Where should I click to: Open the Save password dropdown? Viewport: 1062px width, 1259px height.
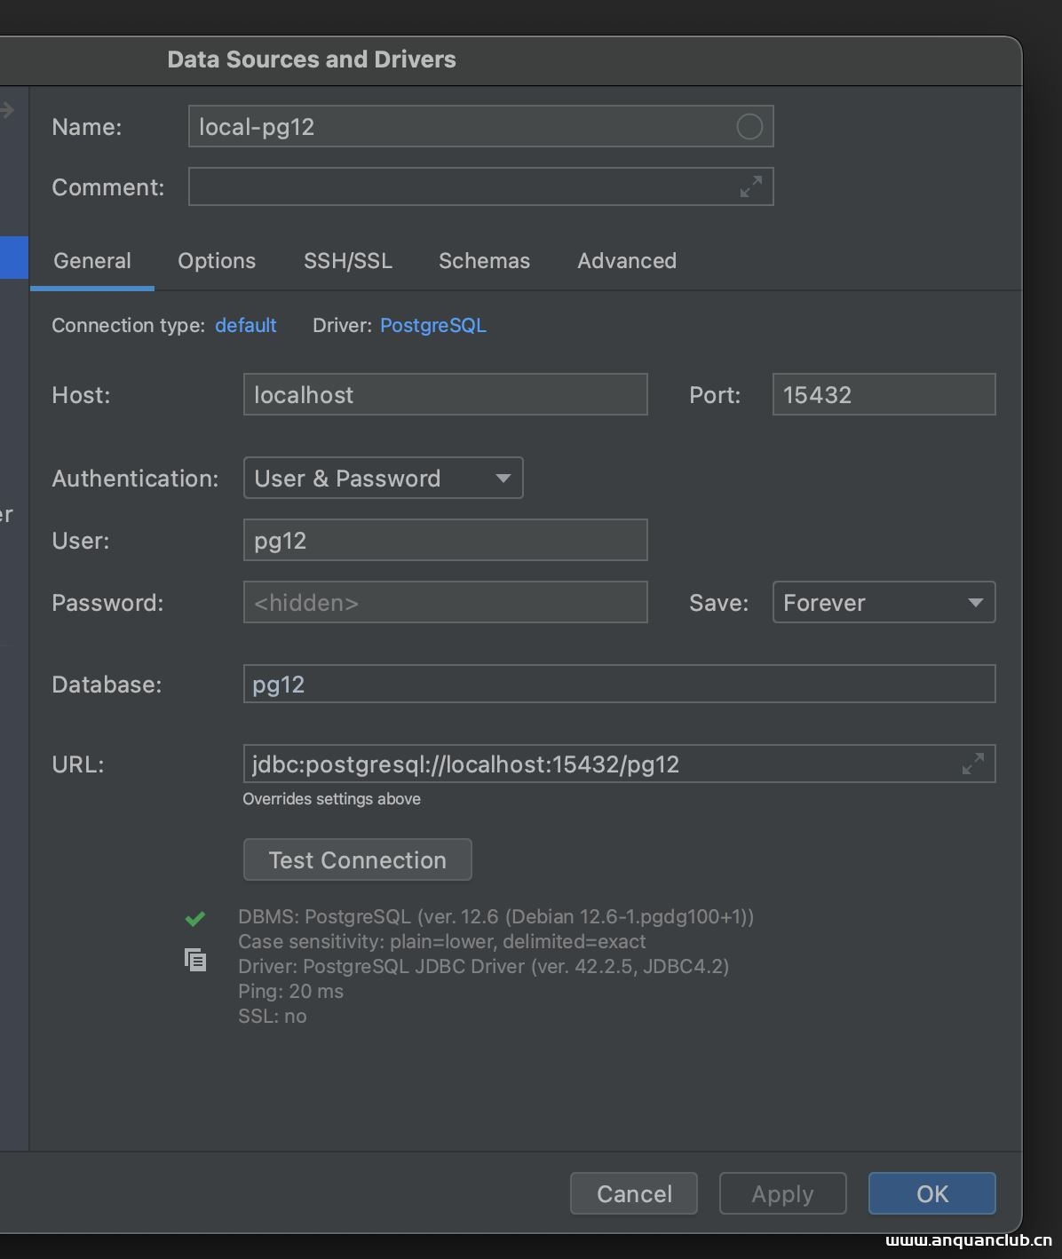tap(884, 602)
